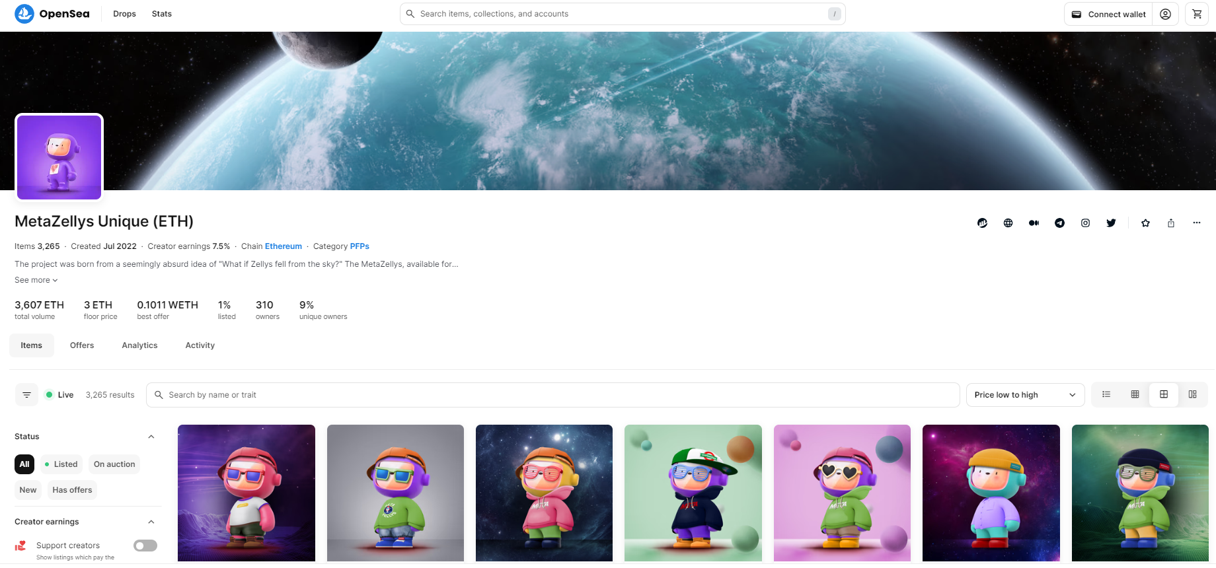1216x568 pixels.
Task: Toggle the Live updates indicator
Action: pyautogui.click(x=59, y=395)
